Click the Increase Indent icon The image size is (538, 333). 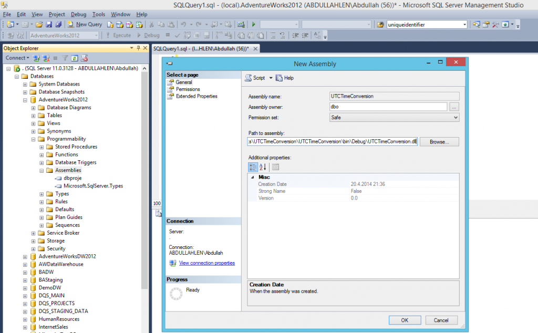point(305,35)
